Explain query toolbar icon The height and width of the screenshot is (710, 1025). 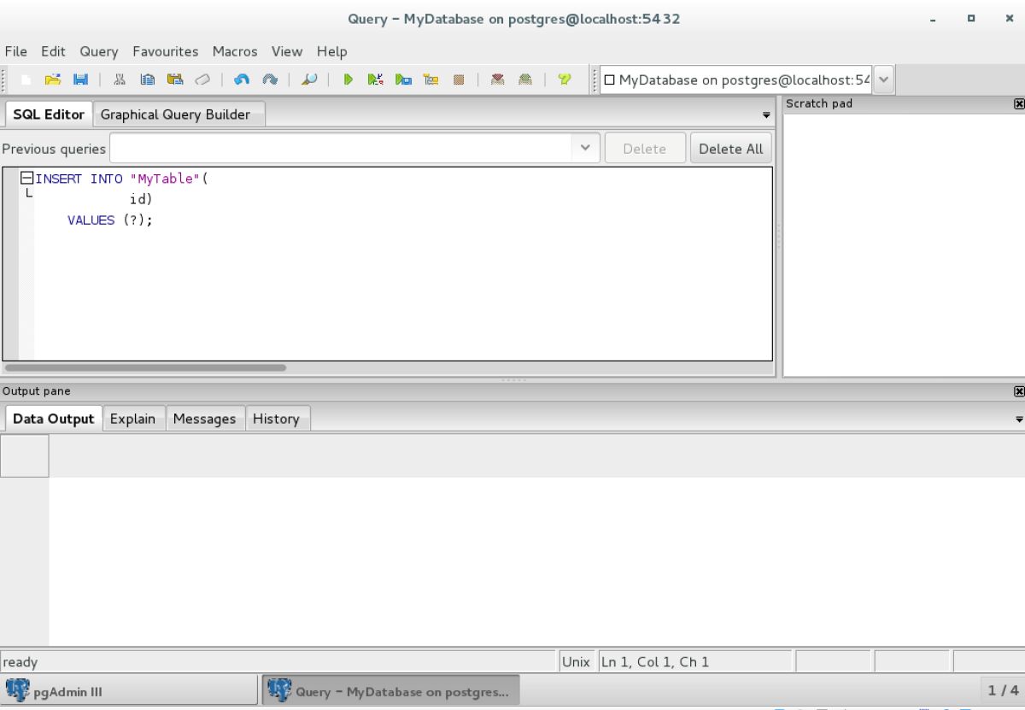coord(430,79)
